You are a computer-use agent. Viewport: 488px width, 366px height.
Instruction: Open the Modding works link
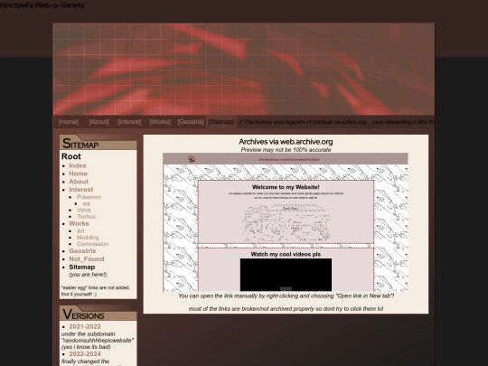pos(88,238)
